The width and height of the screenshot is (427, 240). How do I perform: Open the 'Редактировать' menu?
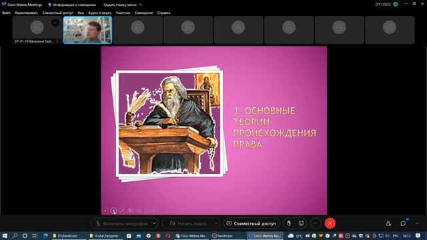coord(27,13)
